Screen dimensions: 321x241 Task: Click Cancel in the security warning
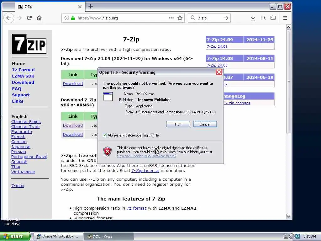tap(205, 124)
